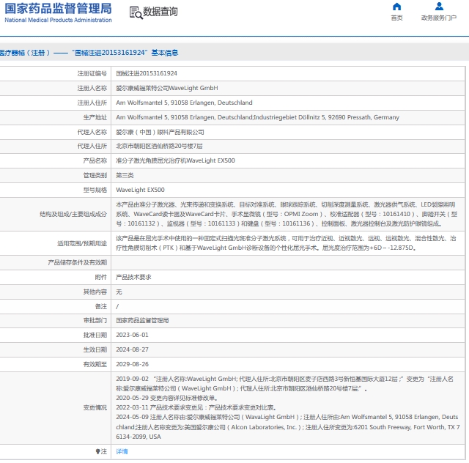Click the 变更情况 row label
469x463 pixels.
tap(95, 407)
